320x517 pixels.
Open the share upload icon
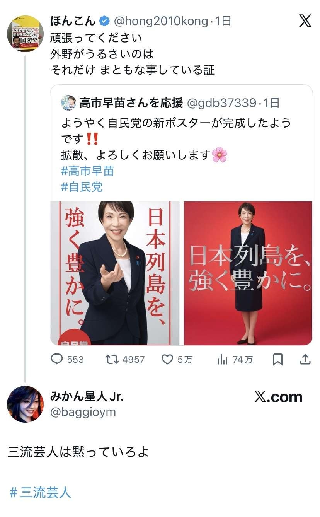coord(305,360)
